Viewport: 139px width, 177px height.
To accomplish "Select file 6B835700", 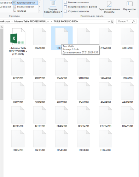I will tap(127, 39).
